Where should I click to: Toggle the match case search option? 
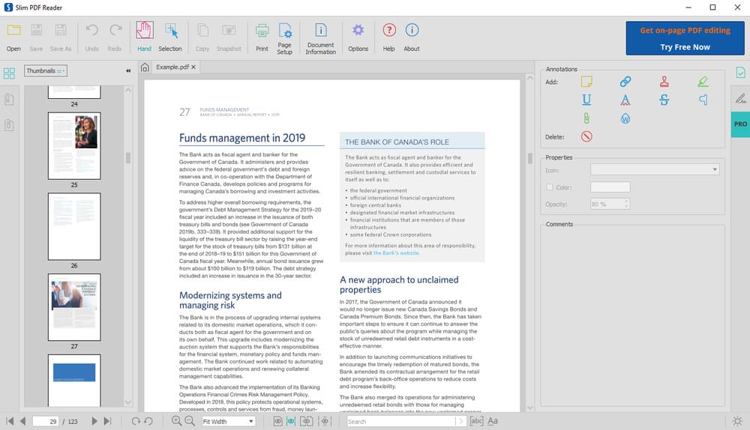coord(493,421)
